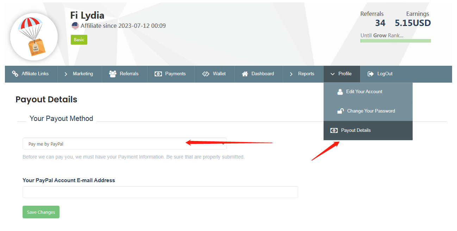Click the Referrals people group icon

click(x=113, y=74)
